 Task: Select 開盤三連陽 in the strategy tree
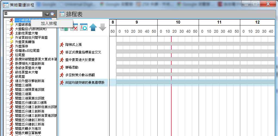click(x=23, y=85)
